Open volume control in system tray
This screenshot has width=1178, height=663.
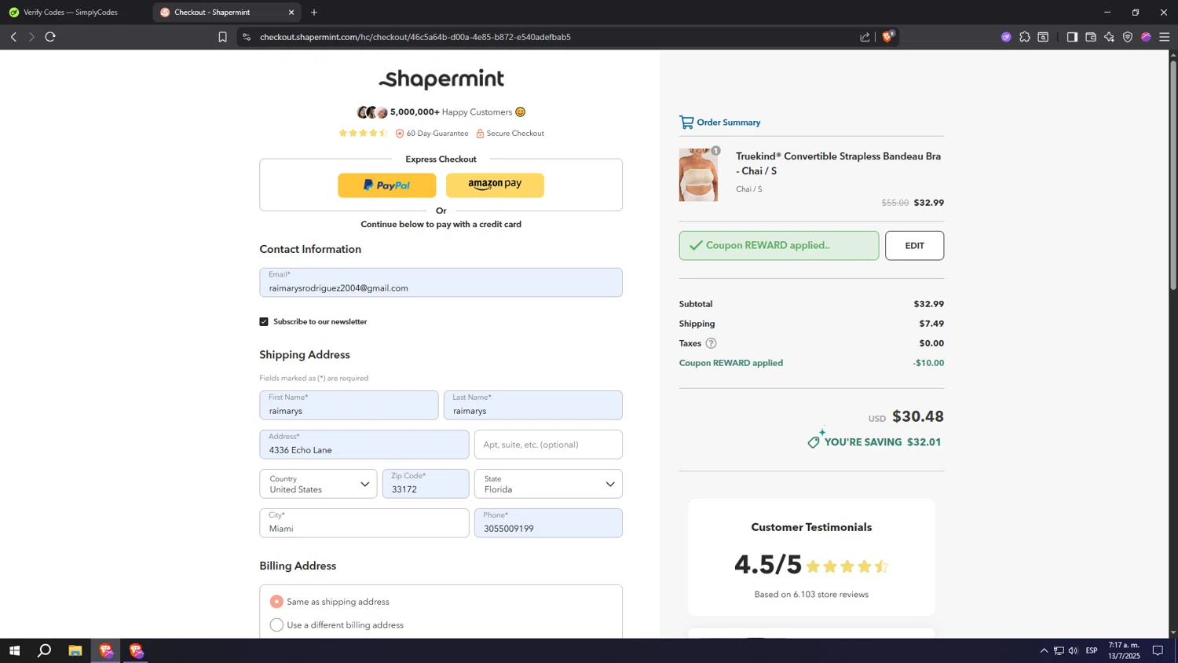1073,650
